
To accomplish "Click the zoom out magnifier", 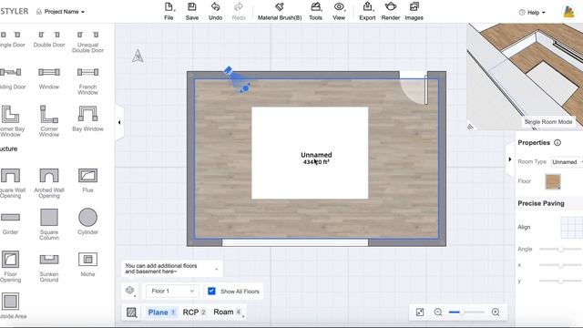I will pyautogui.click(x=438, y=313).
